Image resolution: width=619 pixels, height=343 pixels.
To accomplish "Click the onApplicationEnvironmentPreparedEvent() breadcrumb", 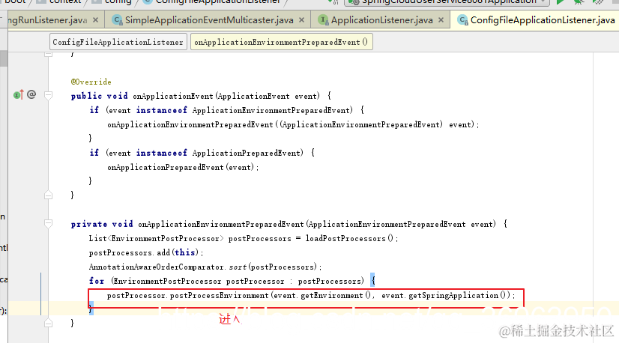I will tap(281, 42).
